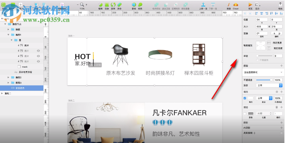Screen dimensions: 285x143
Task: Expand the 画板二 artboard
Action: tap(2, 93)
